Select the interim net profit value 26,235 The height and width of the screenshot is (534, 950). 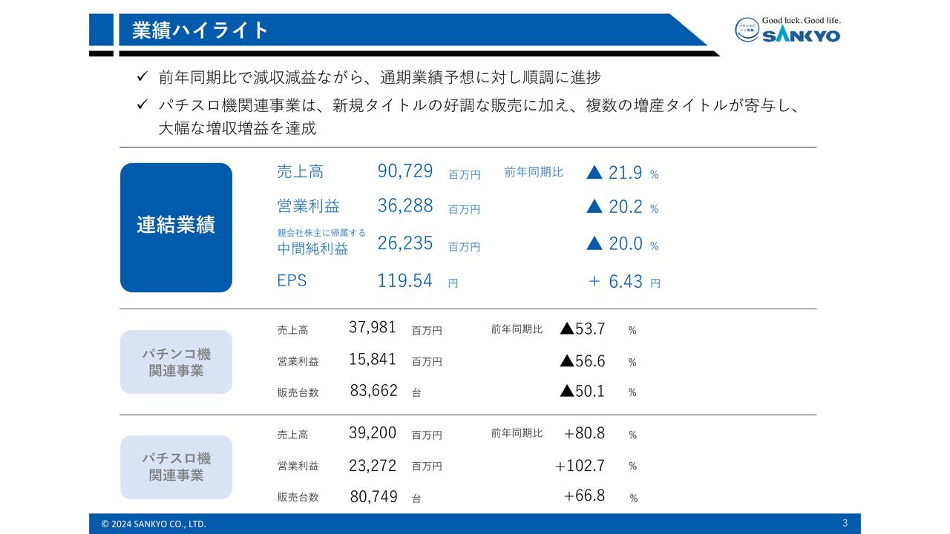click(x=405, y=243)
